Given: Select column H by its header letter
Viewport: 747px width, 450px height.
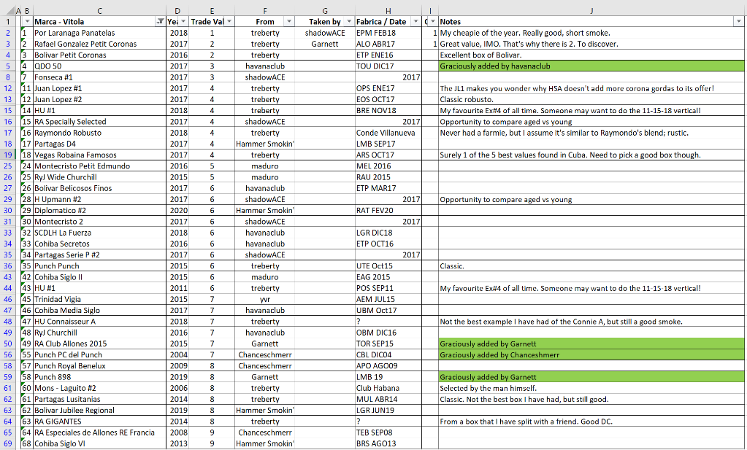Looking at the screenshot, I should coord(388,10).
